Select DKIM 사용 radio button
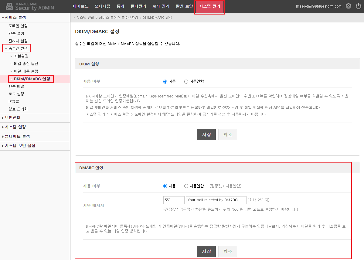Screen dimensions: 364x260 pos(165,81)
